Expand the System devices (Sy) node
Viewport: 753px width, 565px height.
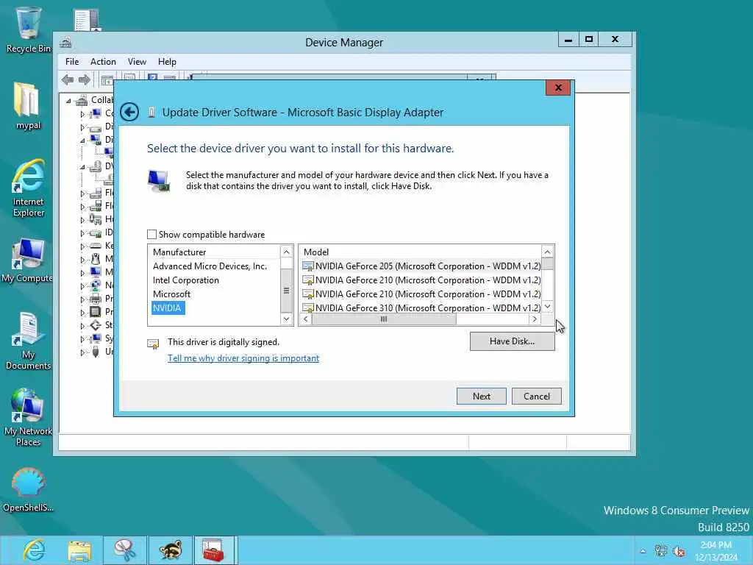[x=82, y=338]
